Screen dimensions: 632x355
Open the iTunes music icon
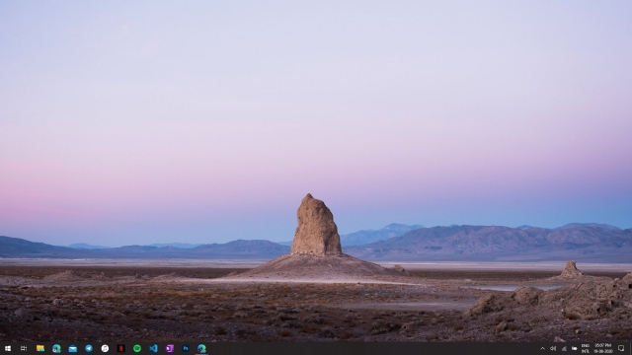tap(105, 348)
